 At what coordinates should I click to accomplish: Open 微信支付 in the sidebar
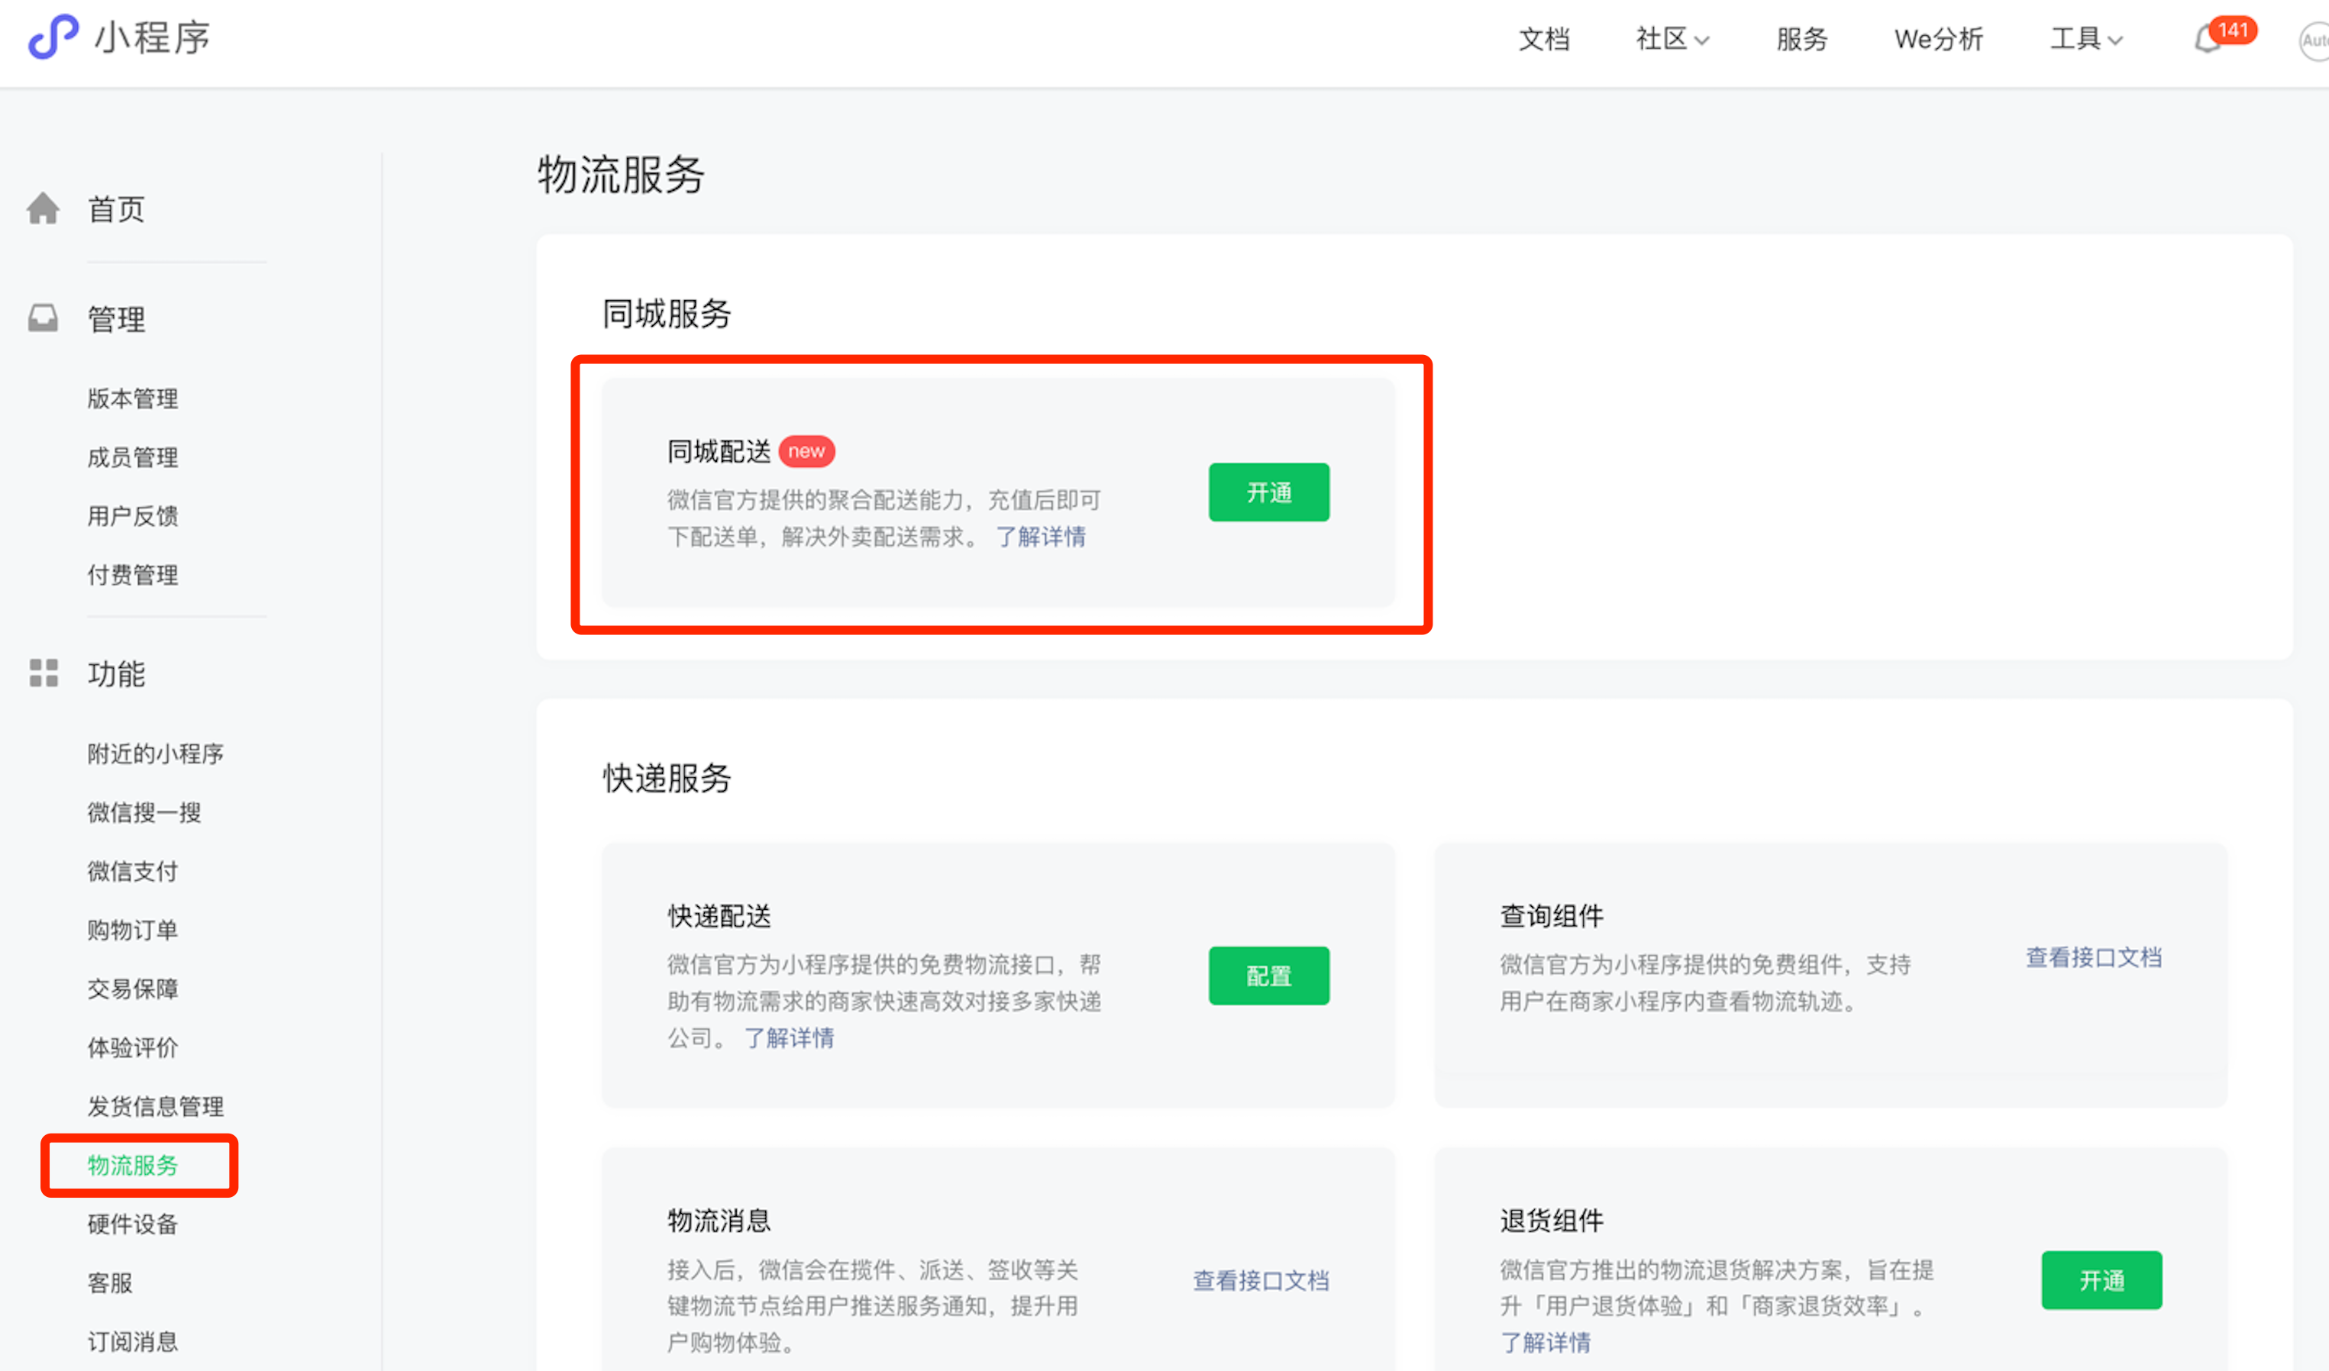point(132,870)
